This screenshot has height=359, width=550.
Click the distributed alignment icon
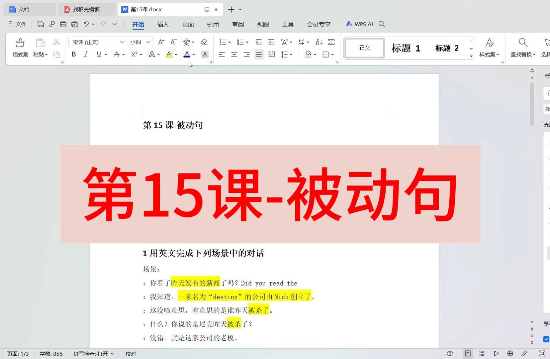pyautogui.click(x=271, y=55)
